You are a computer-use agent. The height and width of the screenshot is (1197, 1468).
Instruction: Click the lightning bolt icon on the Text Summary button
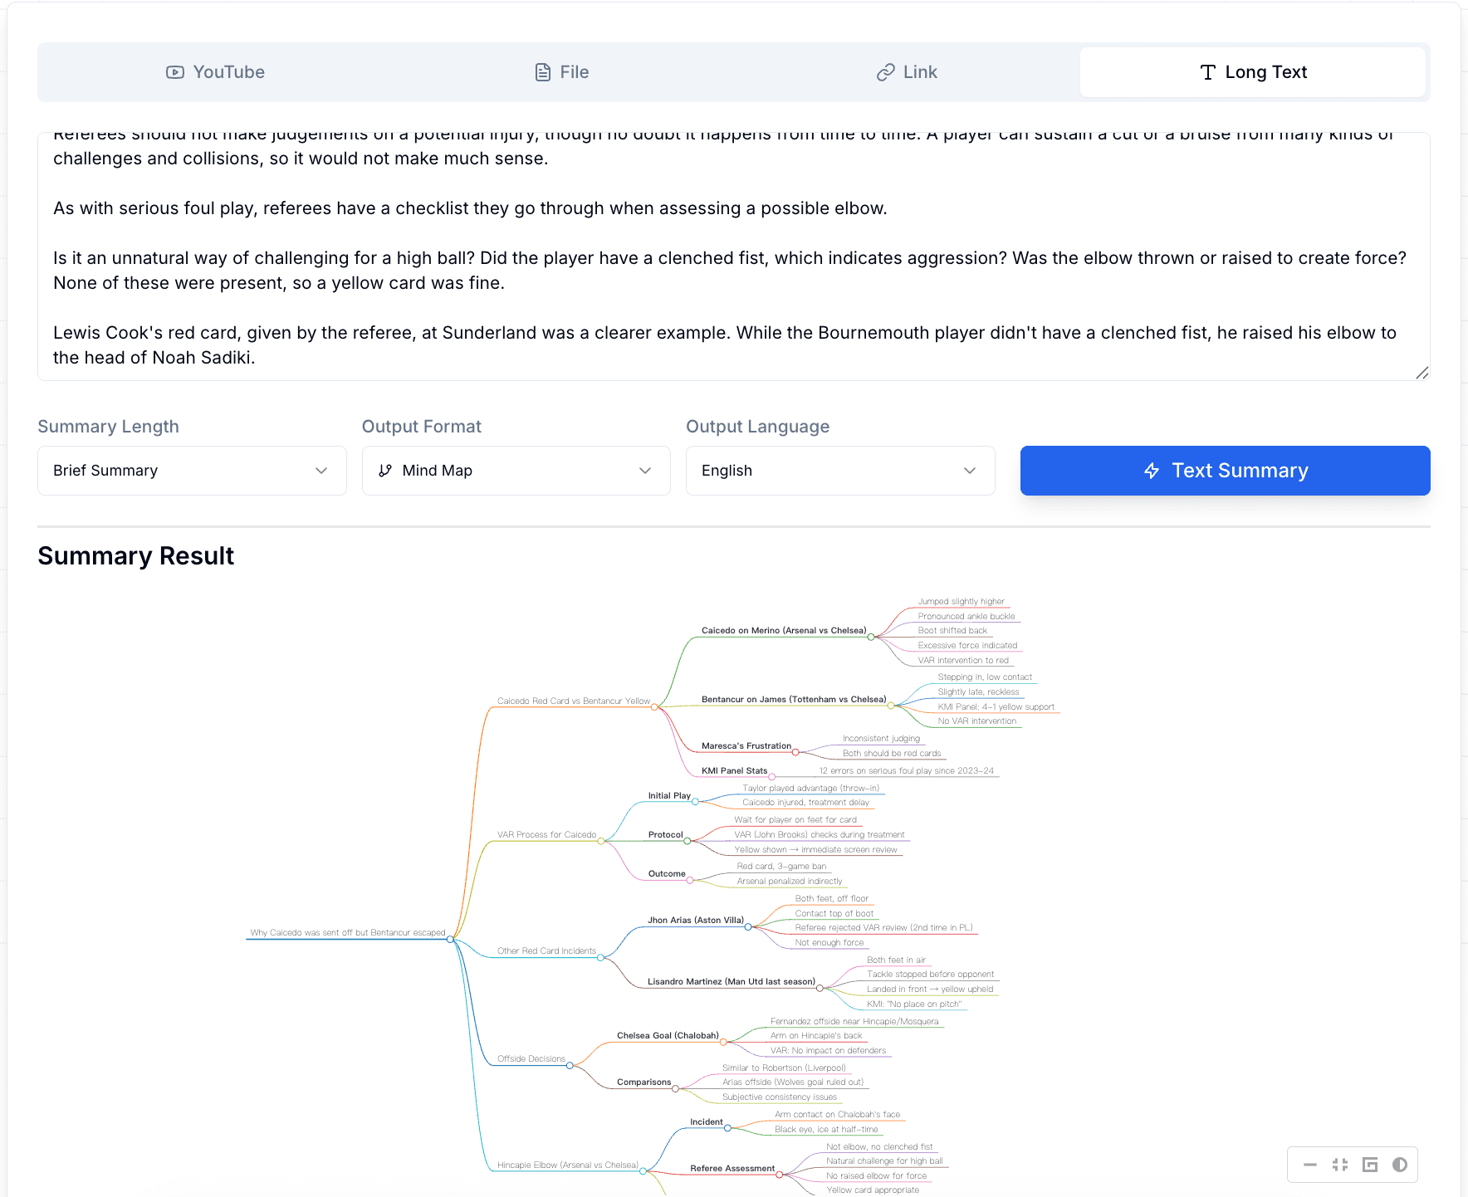(x=1152, y=471)
